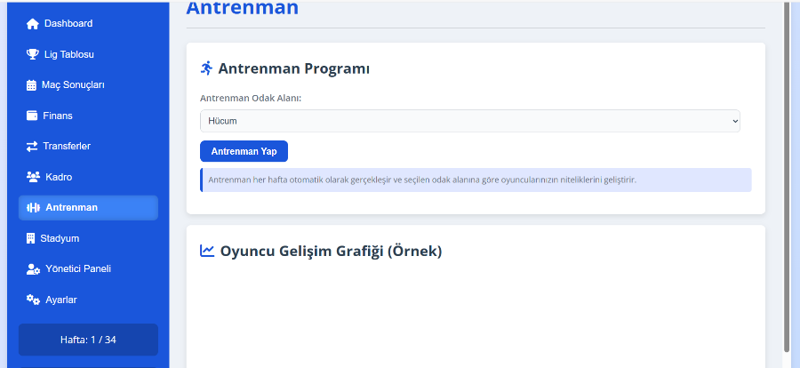The image size is (800, 368).
Task: Click the Dashboard home icon
Action: point(33,24)
